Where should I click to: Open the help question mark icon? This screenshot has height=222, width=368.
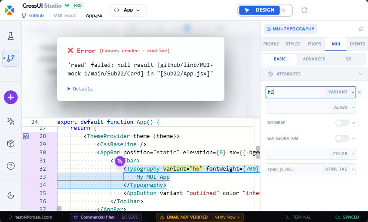[x=11, y=166]
